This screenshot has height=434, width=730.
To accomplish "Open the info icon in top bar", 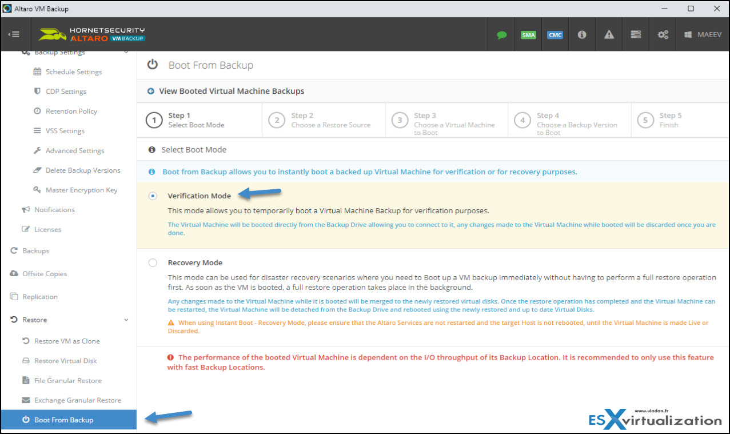I will pyautogui.click(x=582, y=34).
